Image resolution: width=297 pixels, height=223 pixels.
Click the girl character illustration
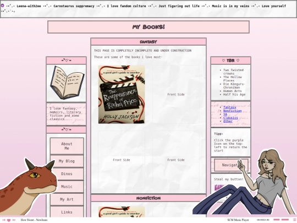[244, 182]
